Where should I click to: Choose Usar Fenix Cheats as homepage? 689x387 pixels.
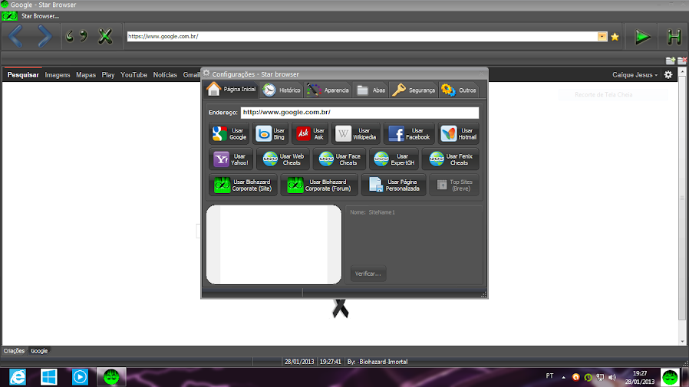450,159
